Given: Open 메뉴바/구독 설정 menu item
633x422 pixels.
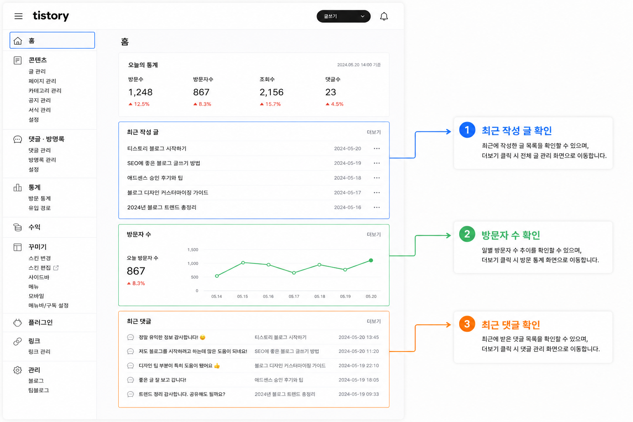Looking at the screenshot, I should pyautogui.click(x=48, y=305).
